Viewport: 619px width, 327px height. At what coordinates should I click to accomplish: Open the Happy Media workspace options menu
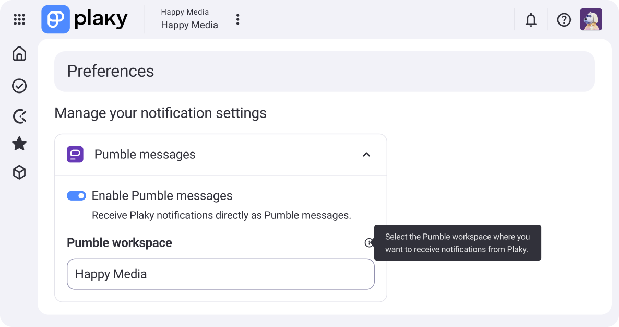click(x=237, y=19)
